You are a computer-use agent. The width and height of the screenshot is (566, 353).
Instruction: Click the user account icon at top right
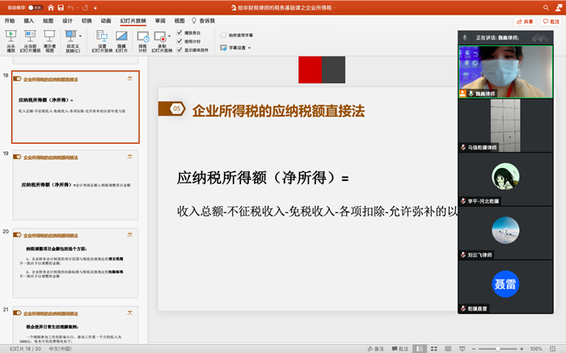tap(559, 7)
